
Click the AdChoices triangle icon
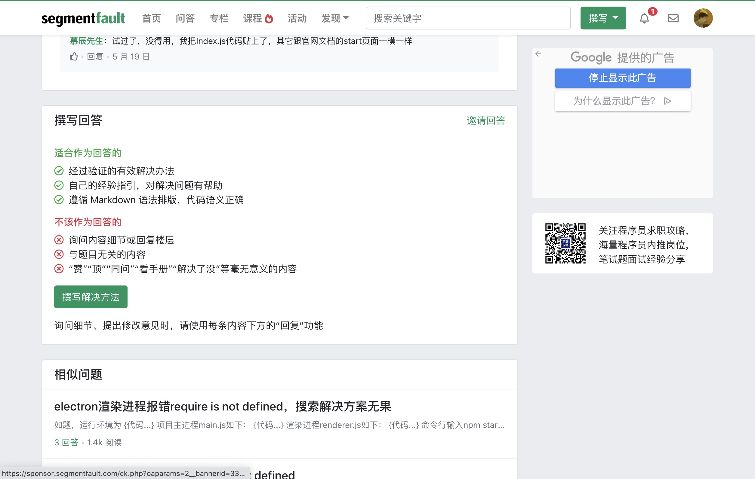(x=667, y=101)
